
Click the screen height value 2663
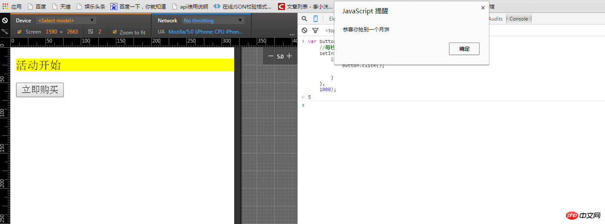(73, 32)
